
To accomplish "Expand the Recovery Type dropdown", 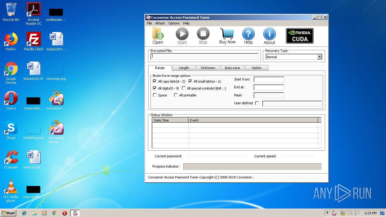I will point(319,57).
